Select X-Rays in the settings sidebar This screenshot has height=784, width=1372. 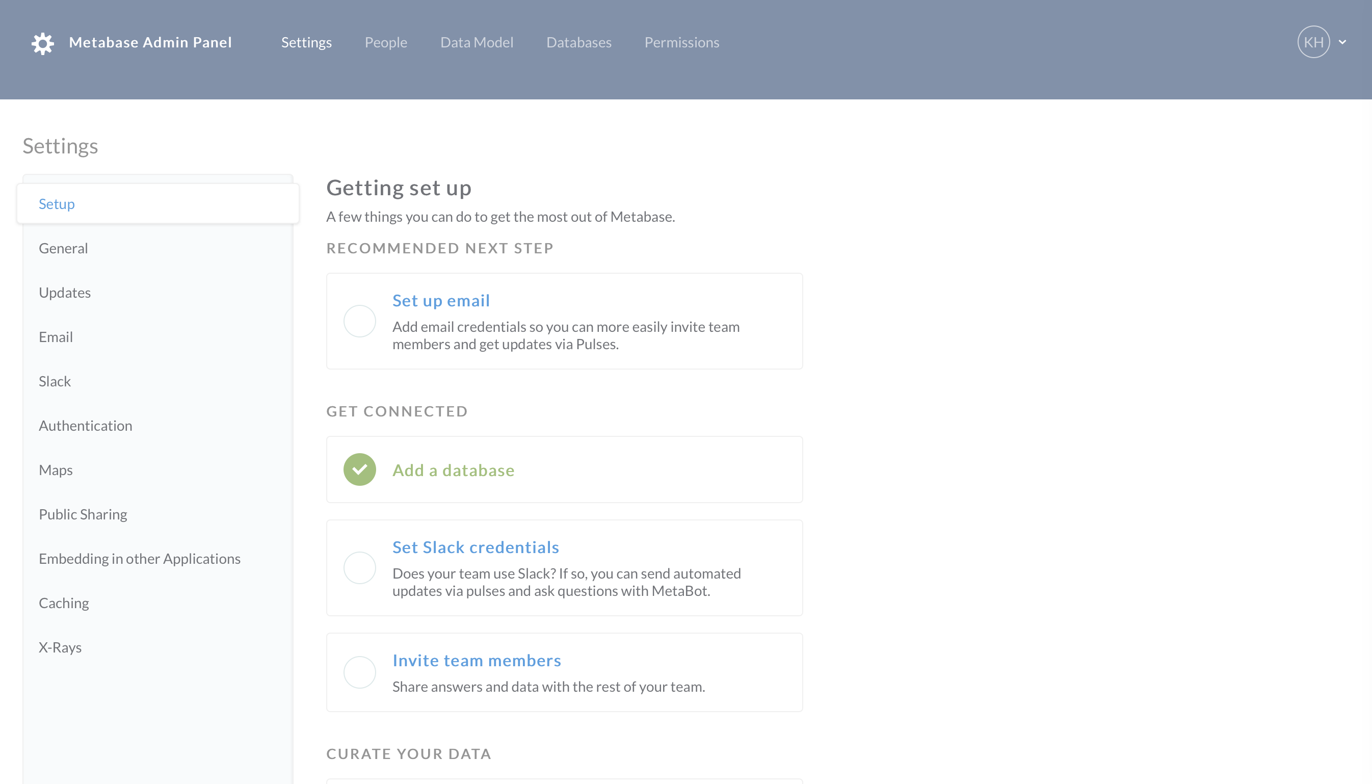click(60, 647)
